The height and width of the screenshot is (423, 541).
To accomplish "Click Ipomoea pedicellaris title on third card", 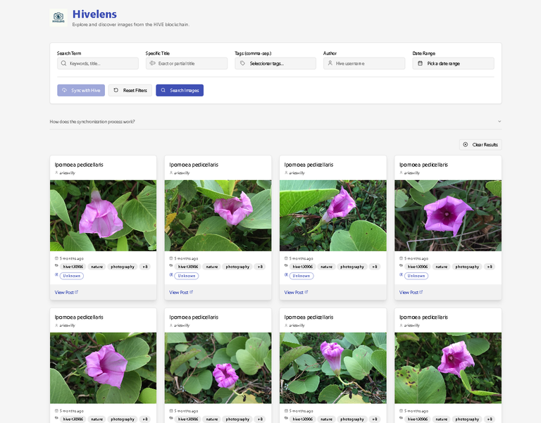I will [x=309, y=165].
